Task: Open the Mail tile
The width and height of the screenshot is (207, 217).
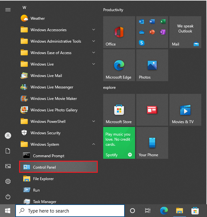Action: point(185,32)
